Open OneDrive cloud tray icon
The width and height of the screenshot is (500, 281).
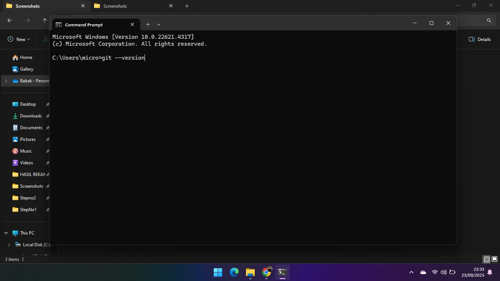tap(423, 273)
